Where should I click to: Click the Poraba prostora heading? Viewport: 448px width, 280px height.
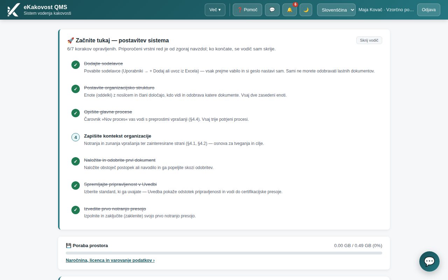coord(87,246)
